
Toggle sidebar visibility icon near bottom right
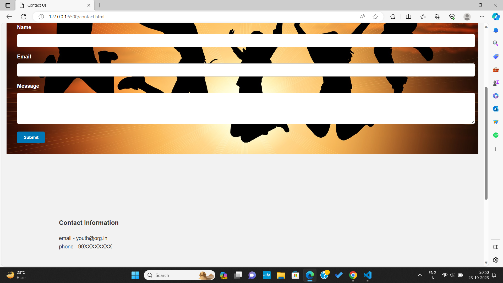[x=496, y=247]
